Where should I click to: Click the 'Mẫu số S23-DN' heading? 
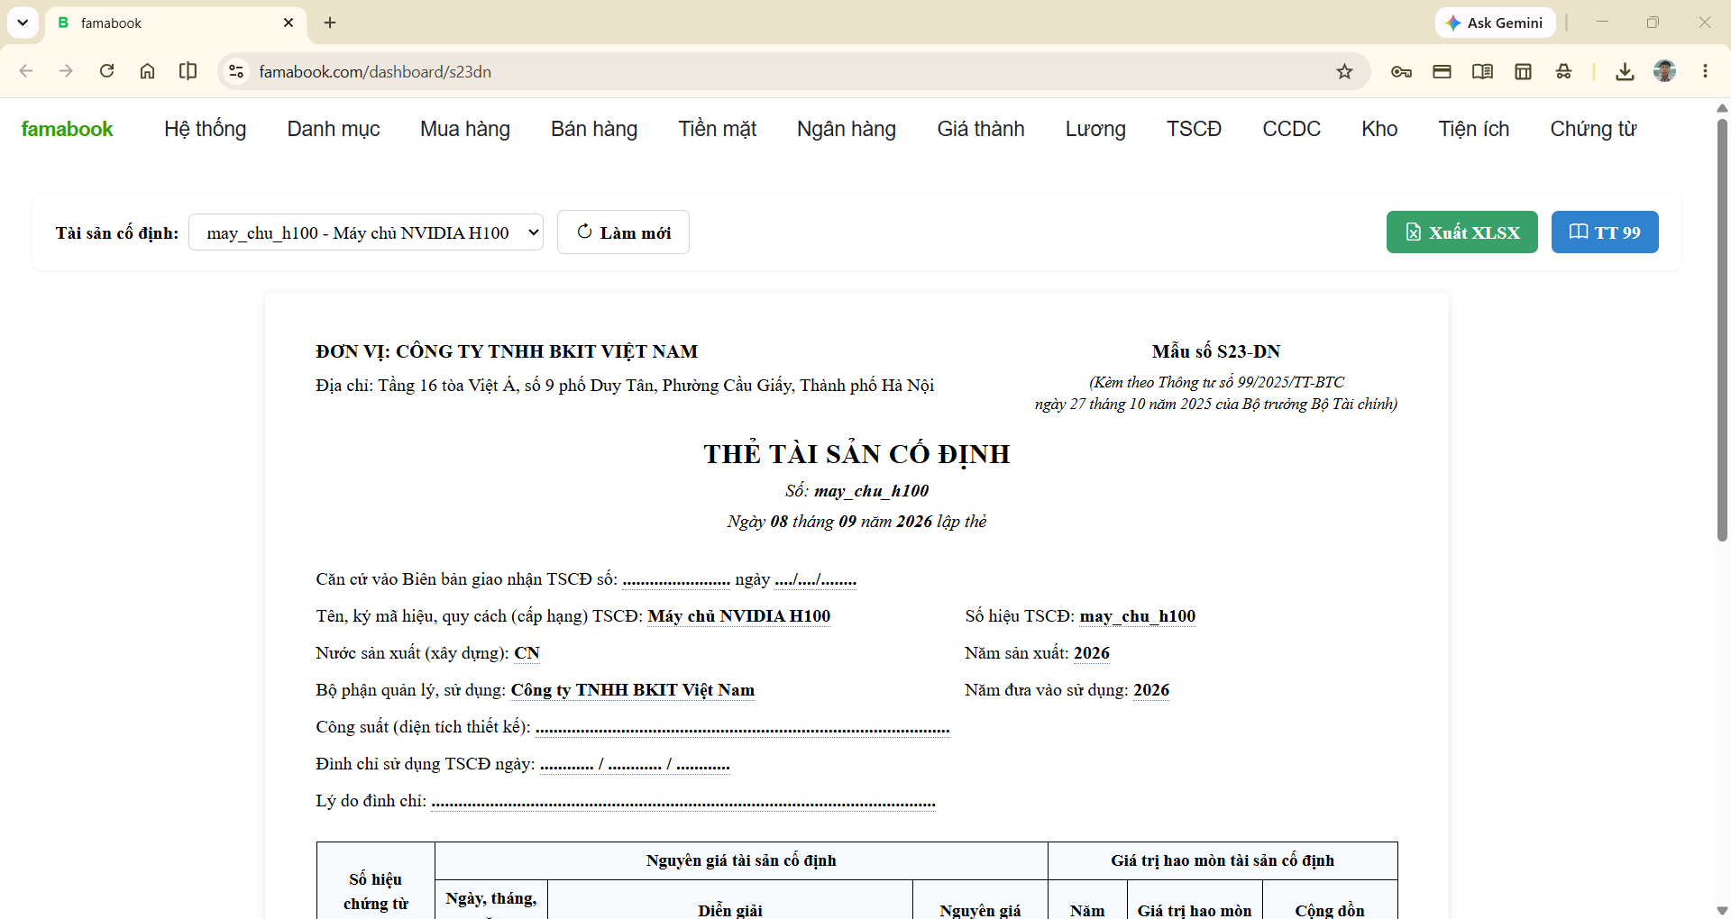pyautogui.click(x=1216, y=351)
